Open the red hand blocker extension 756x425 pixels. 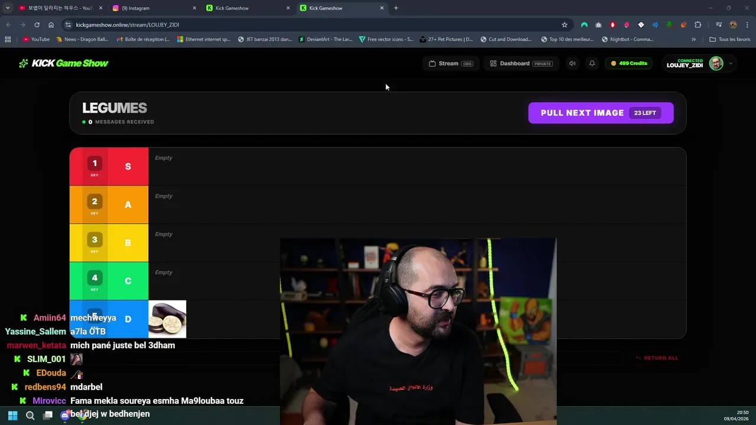612,25
